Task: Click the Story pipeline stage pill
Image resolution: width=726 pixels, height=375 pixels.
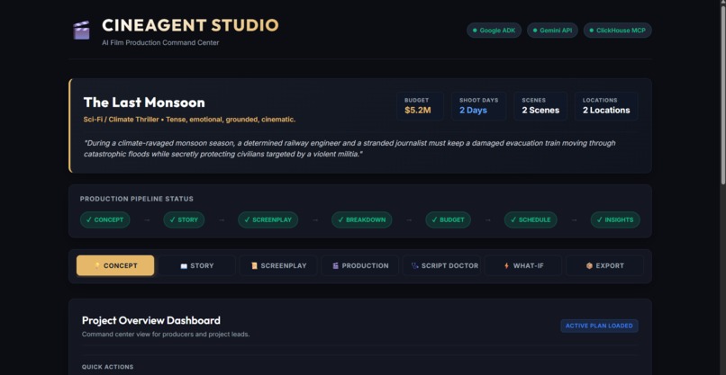Action: [184, 220]
